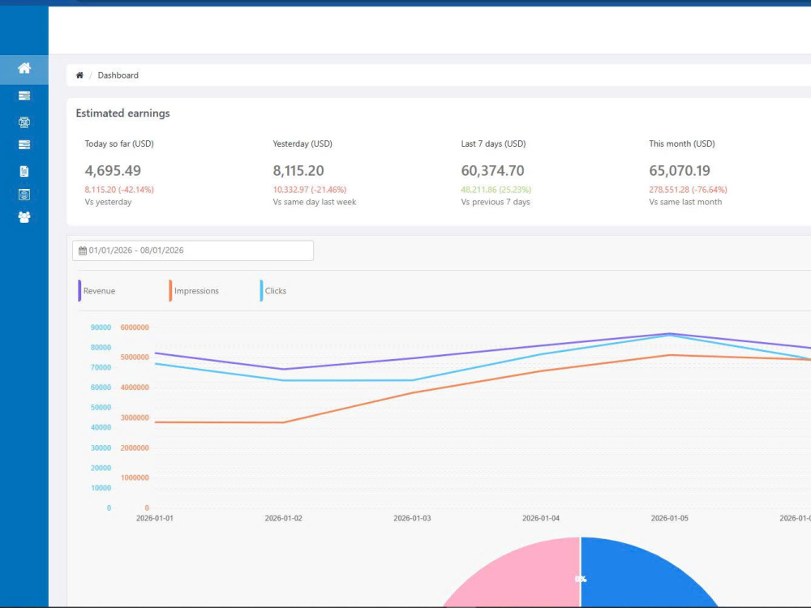The height and width of the screenshot is (608, 811).
Task: Edit the 01/01/2026 - 08/01/2026 date range field
Action: pos(193,250)
